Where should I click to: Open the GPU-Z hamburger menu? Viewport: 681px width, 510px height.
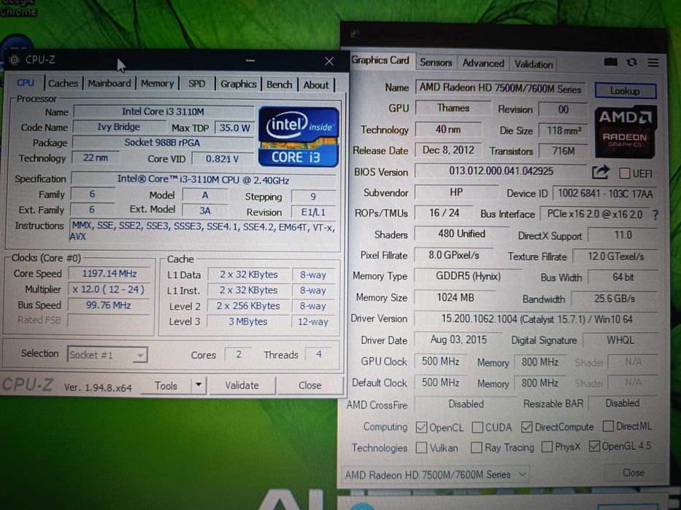pyautogui.click(x=653, y=63)
